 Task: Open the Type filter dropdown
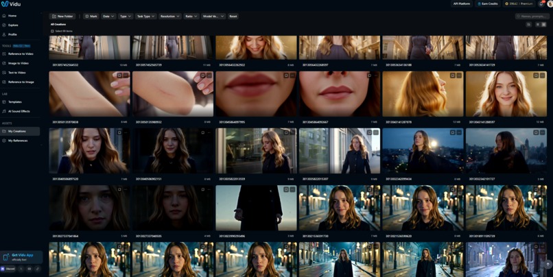tap(126, 16)
